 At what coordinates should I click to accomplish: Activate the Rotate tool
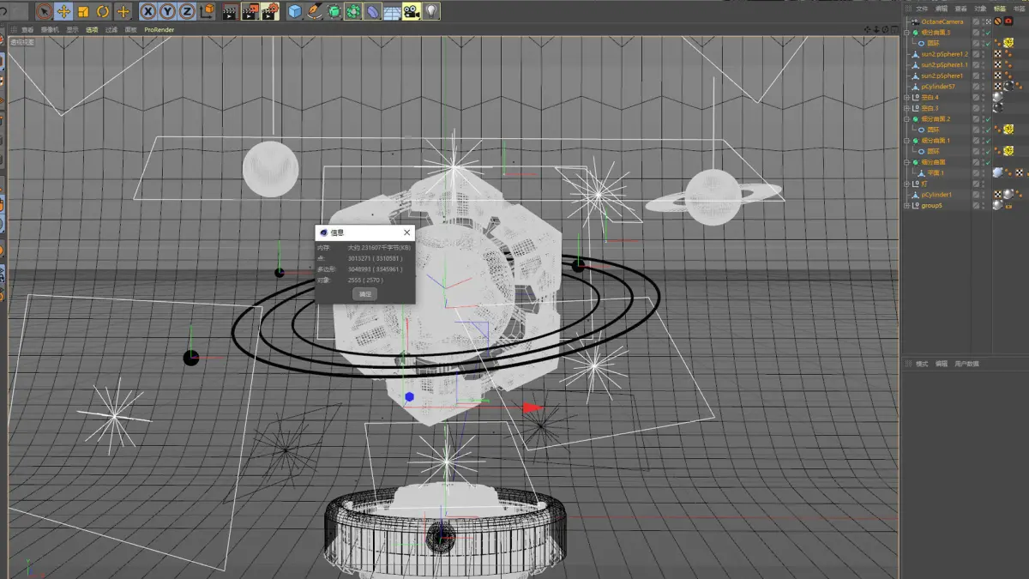(x=103, y=11)
